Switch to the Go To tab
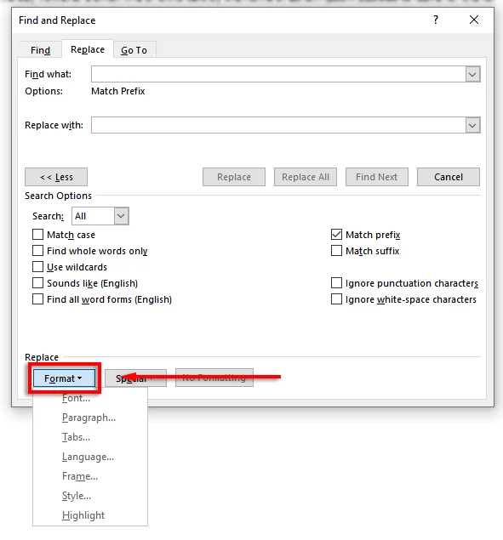 (x=134, y=50)
